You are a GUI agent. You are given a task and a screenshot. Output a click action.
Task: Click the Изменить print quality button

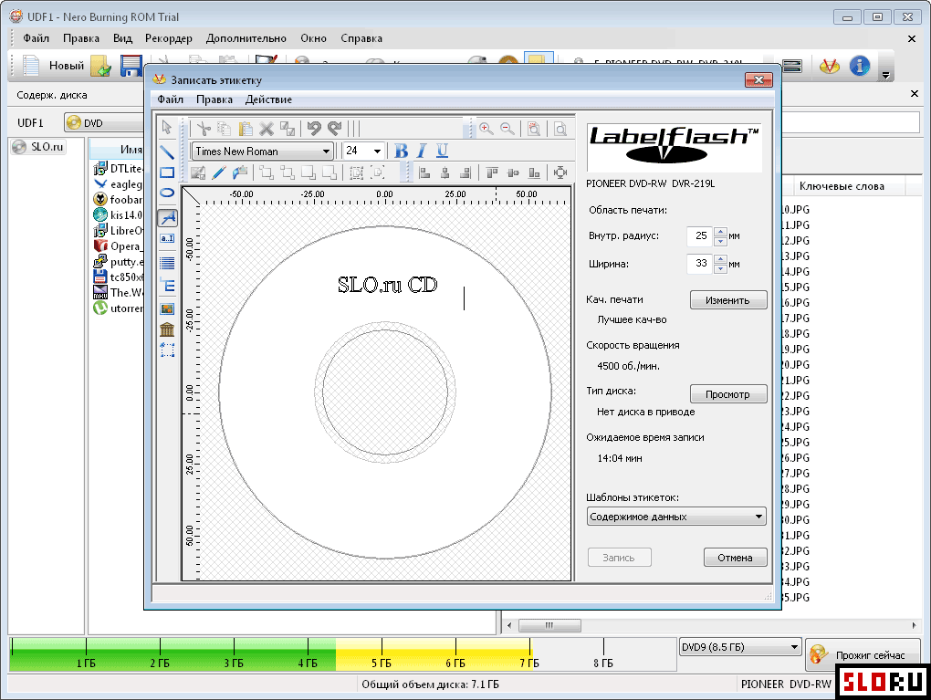click(x=728, y=300)
